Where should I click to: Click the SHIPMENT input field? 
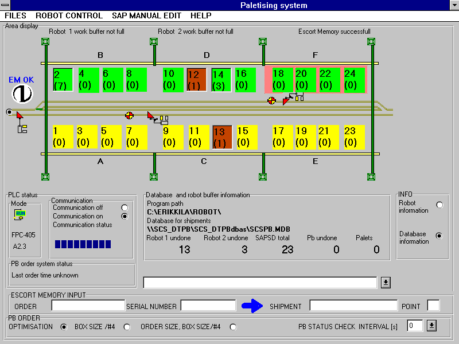(x=353, y=306)
